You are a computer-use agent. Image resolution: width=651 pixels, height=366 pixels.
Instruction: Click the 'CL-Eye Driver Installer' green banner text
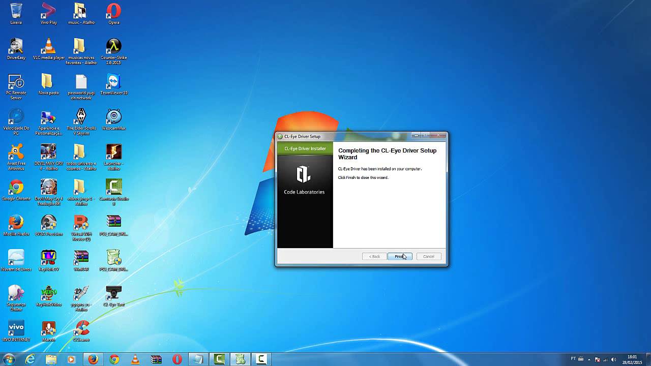[x=305, y=148]
